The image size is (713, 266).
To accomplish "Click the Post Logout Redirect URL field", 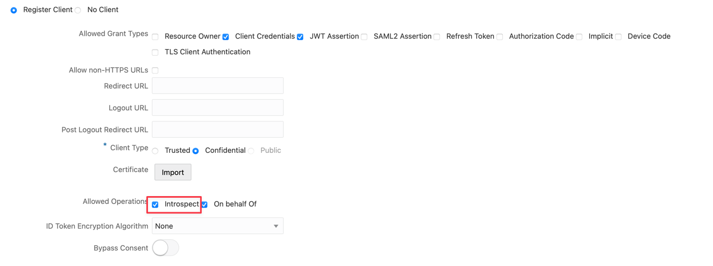I will 217,129.
